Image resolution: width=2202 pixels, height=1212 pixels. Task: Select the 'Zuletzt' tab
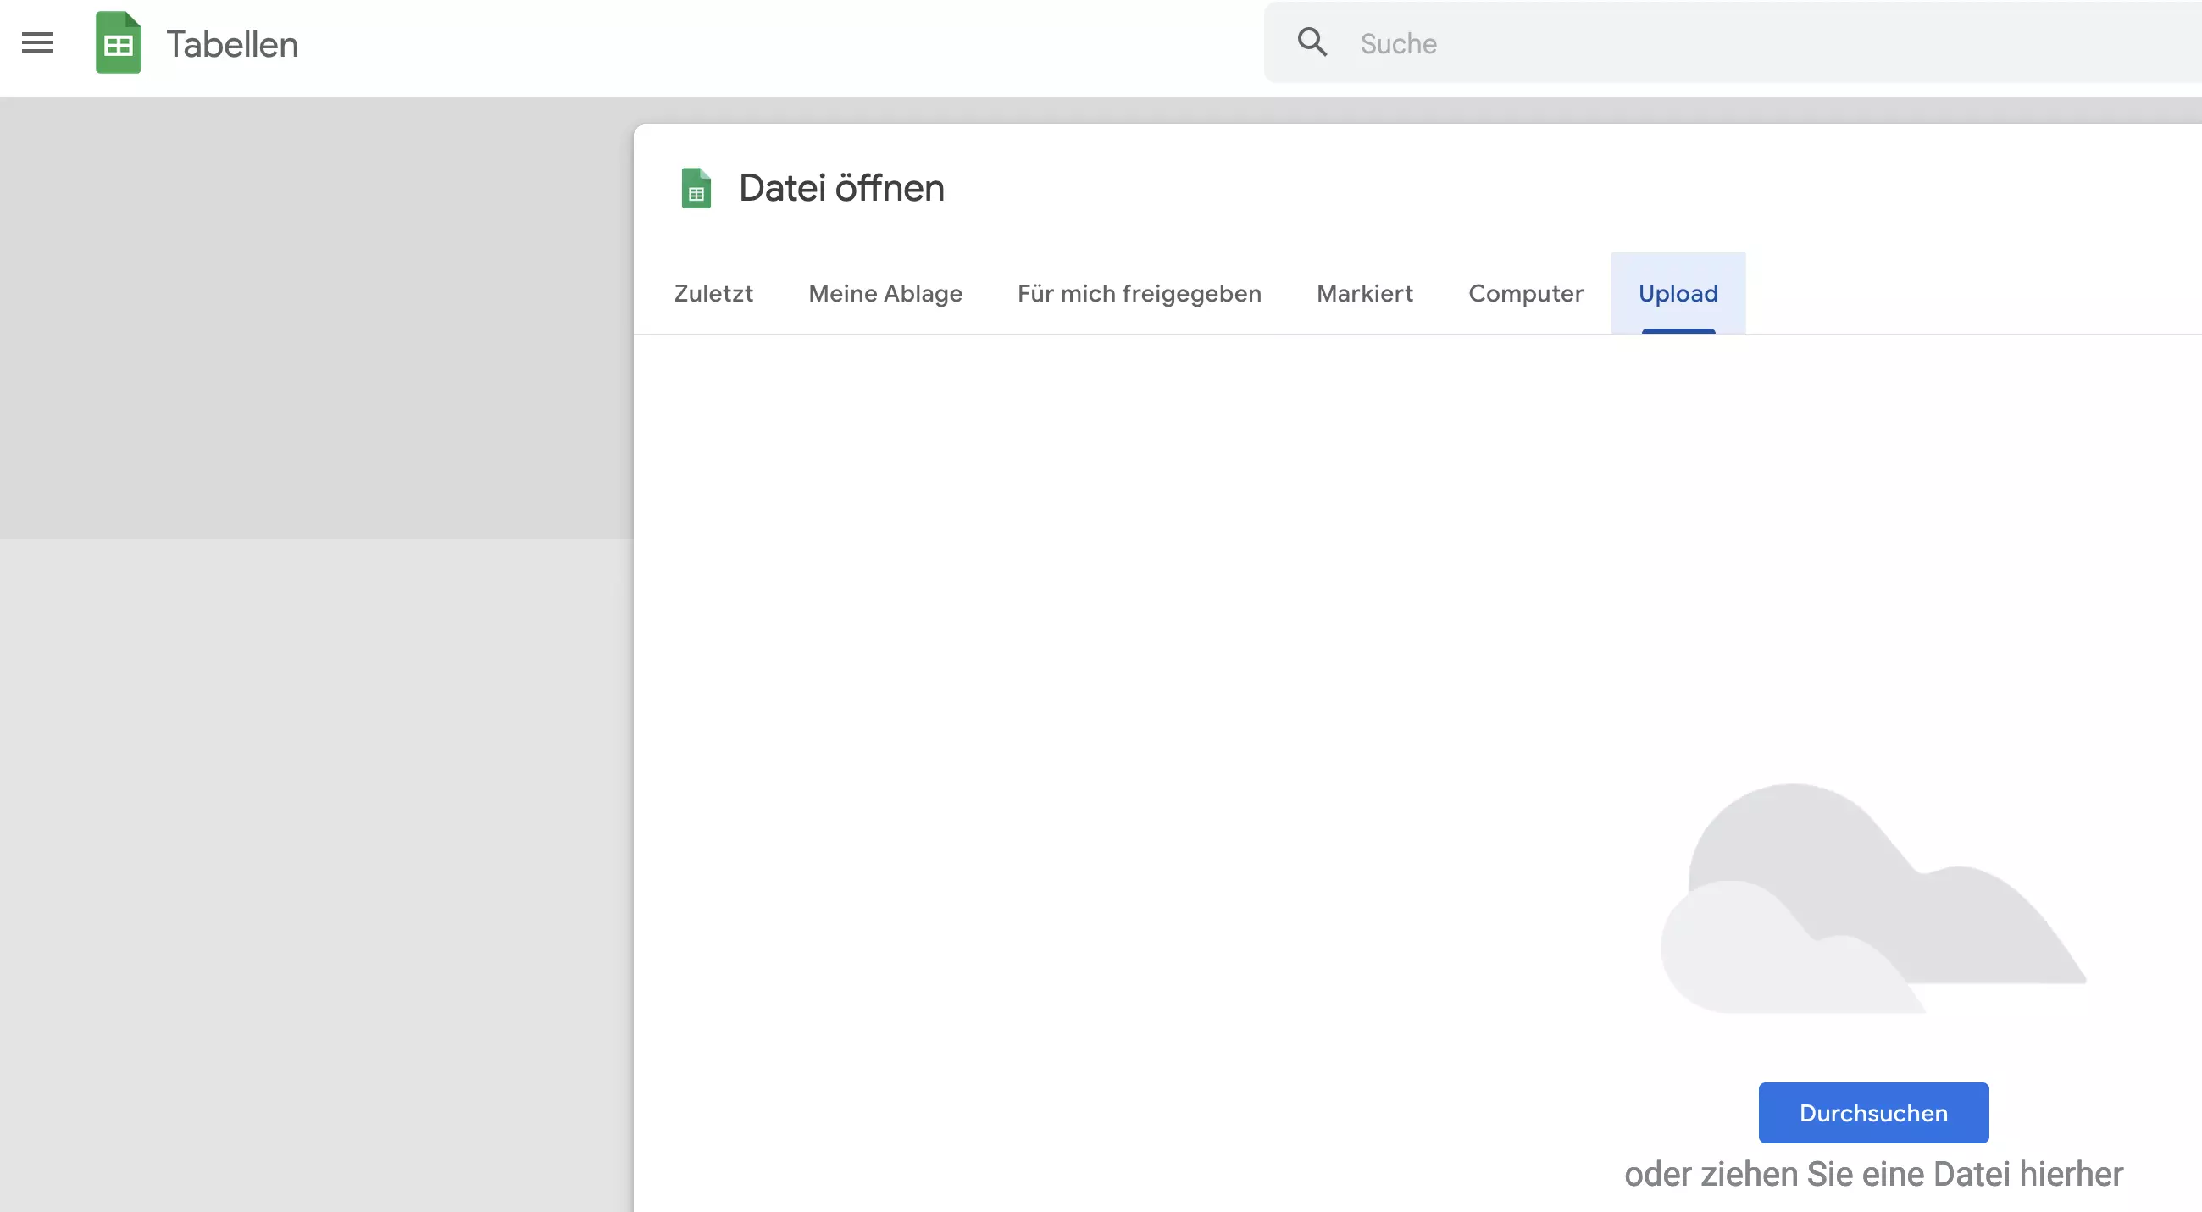pos(713,292)
